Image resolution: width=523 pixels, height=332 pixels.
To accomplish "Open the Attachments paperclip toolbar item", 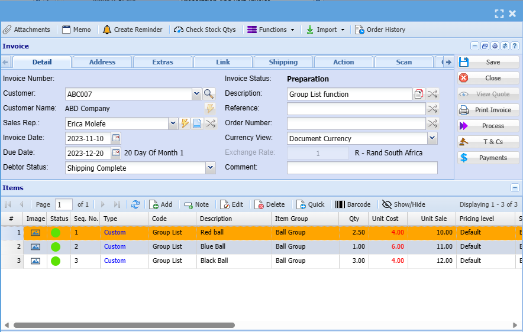I will point(27,30).
